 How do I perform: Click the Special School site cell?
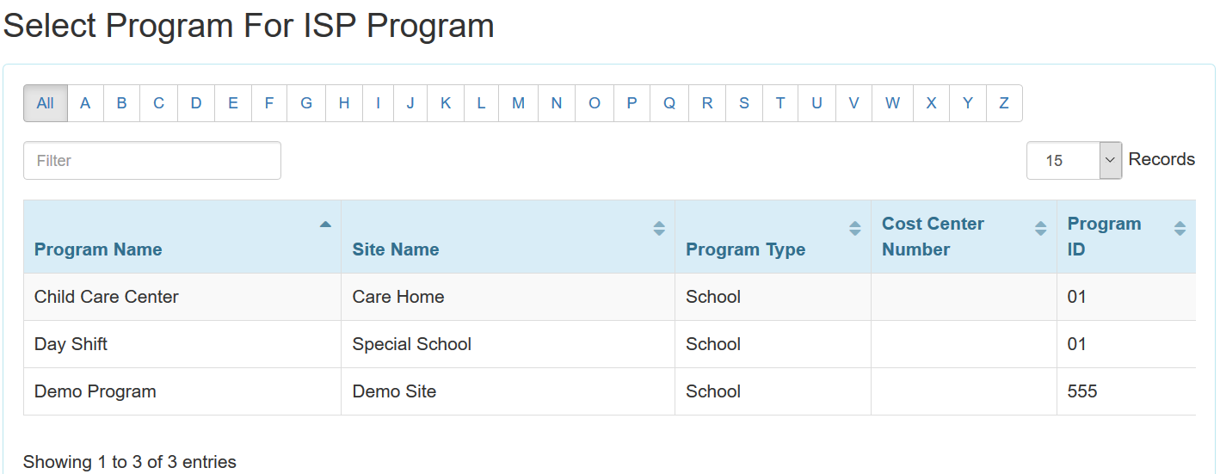[x=412, y=344]
